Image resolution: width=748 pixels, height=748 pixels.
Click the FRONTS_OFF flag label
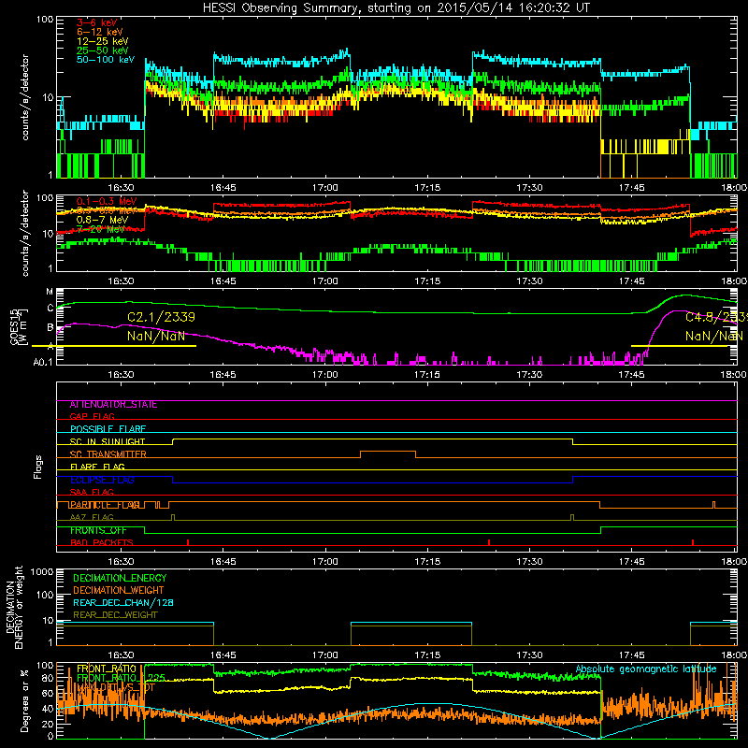98,530
